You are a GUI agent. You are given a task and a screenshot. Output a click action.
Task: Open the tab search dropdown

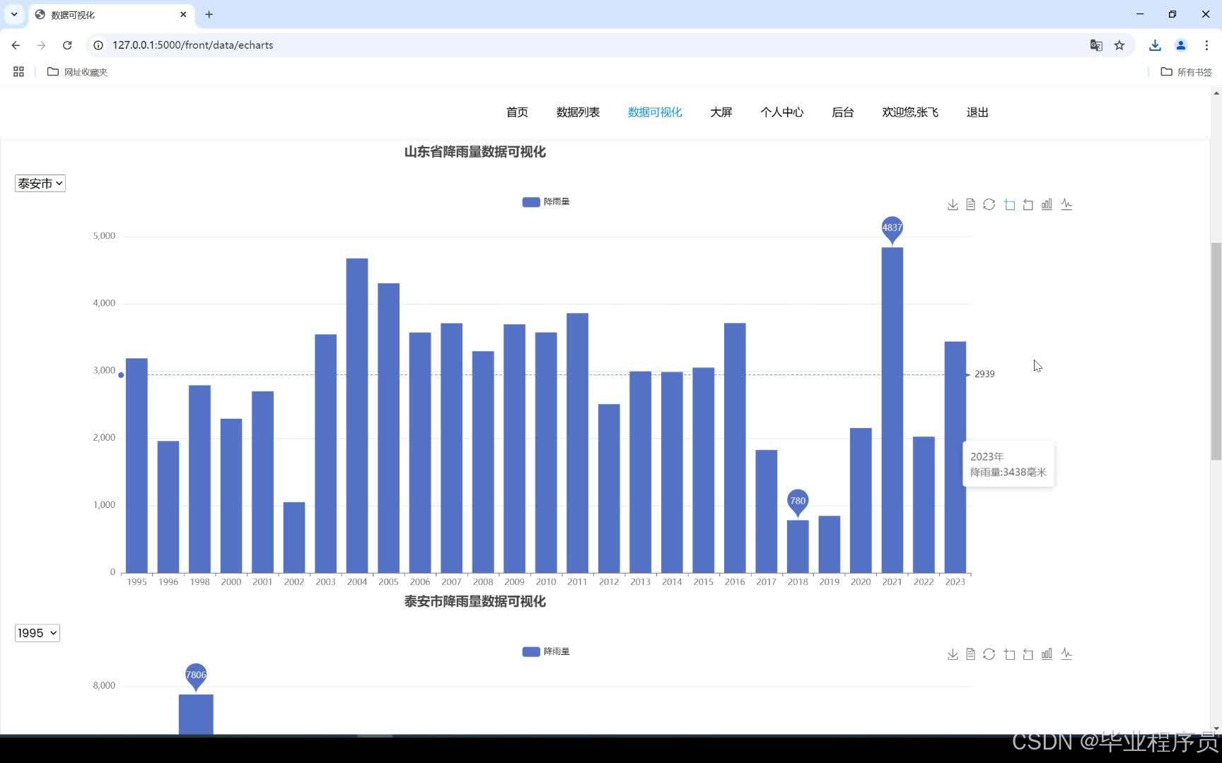(x=14, y=14)
